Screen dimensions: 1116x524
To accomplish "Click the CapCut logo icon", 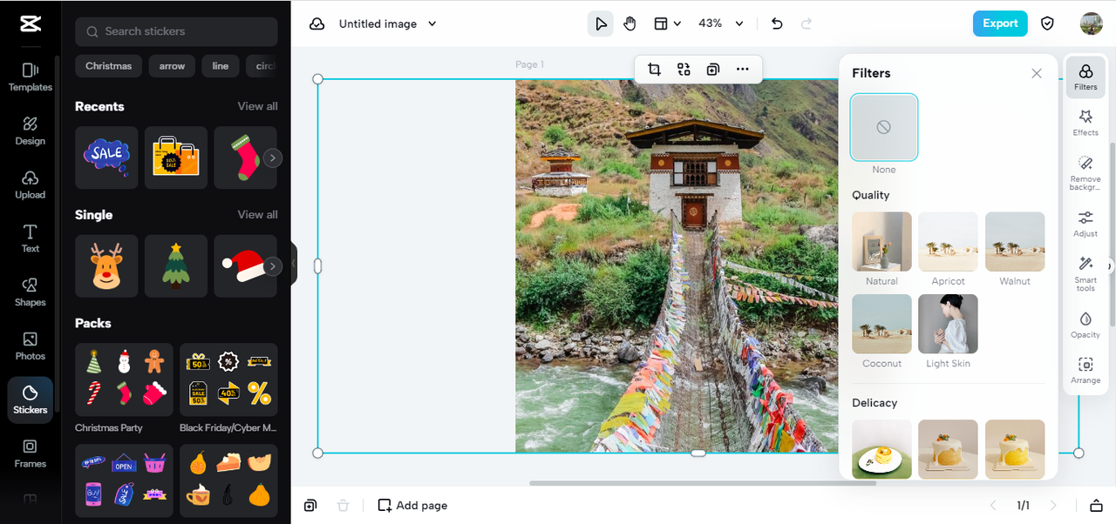I will (30, 24).
